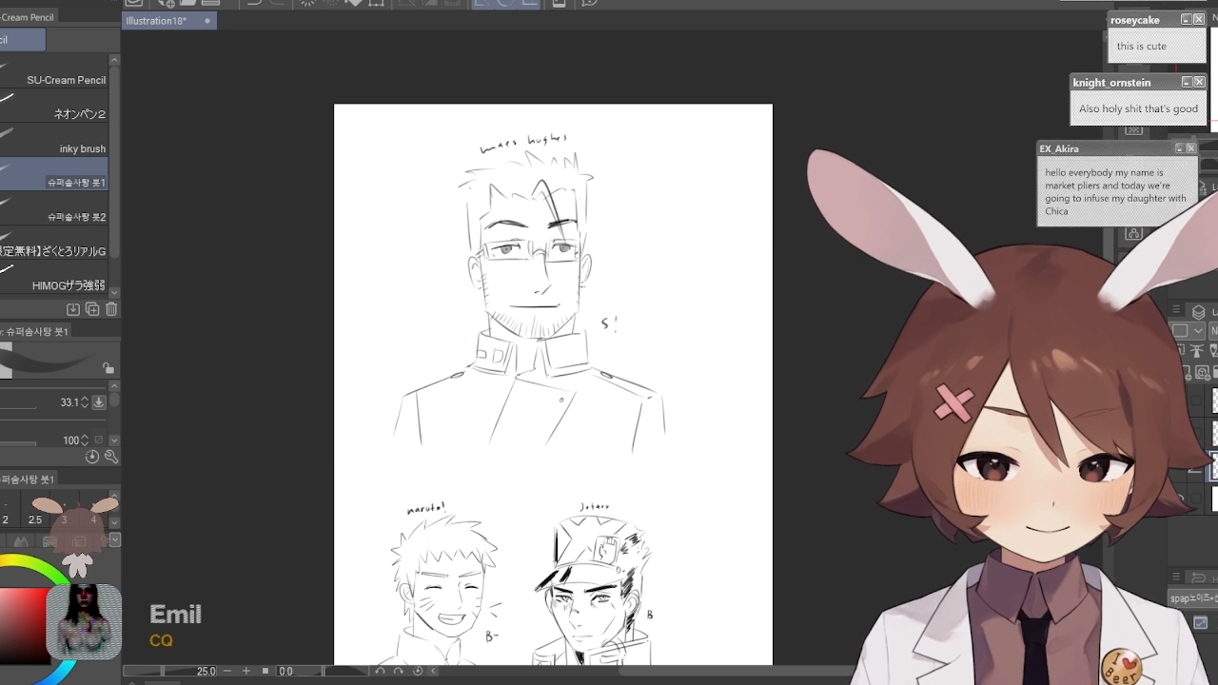This screenshot has width=1218, height=685.
Task: Import sub tool material icon below brush list
Action: 73,309
